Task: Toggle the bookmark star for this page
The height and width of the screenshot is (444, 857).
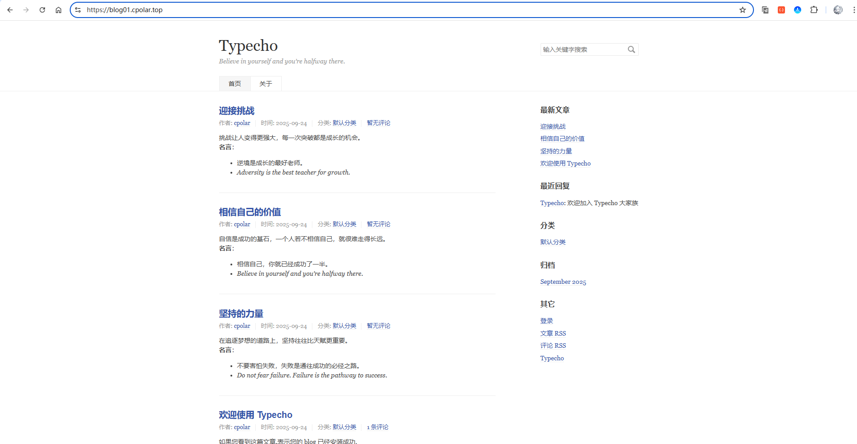Action: point(742,9)
